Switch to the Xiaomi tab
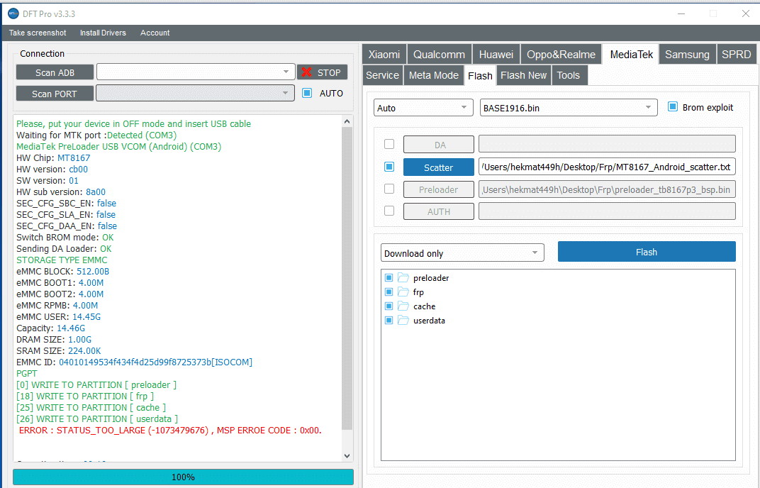Screen dimensions: 760x488 click(x=384, y=55)
